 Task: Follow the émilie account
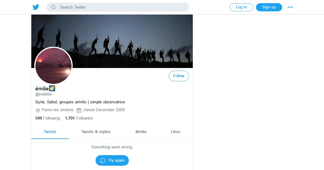(x=179, y=76)
